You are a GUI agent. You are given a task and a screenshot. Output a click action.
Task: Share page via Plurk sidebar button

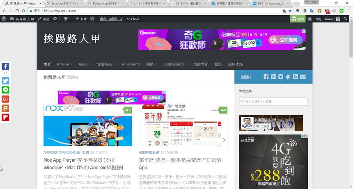coord(5,108)
